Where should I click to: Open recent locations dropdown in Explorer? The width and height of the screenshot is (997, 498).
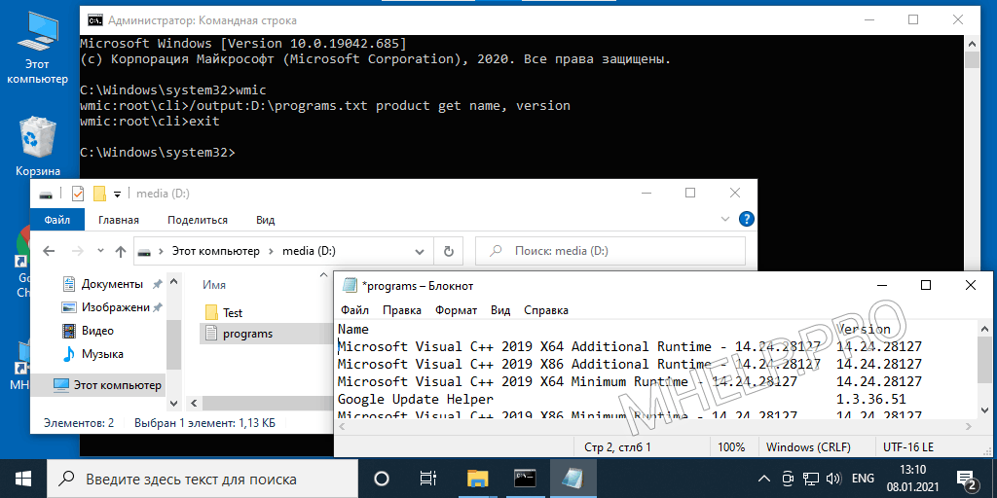100,252
